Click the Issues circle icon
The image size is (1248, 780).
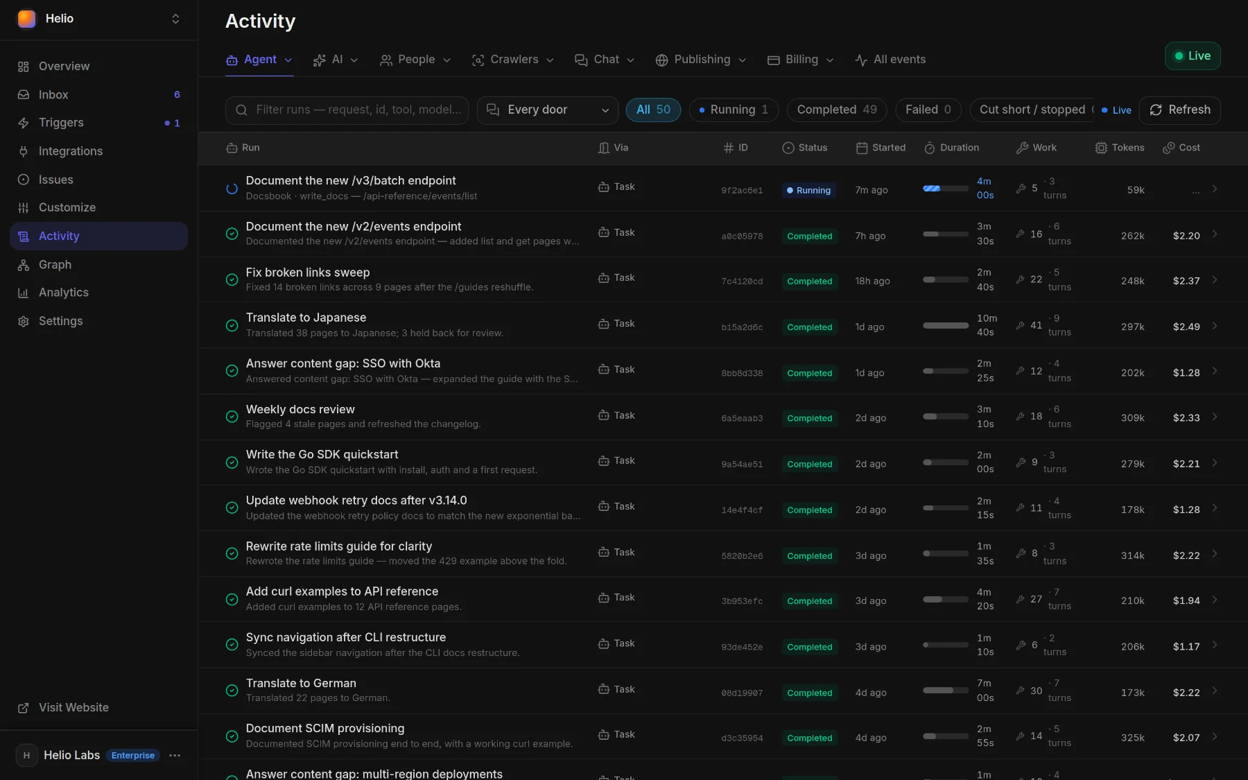tap(24, 180)
